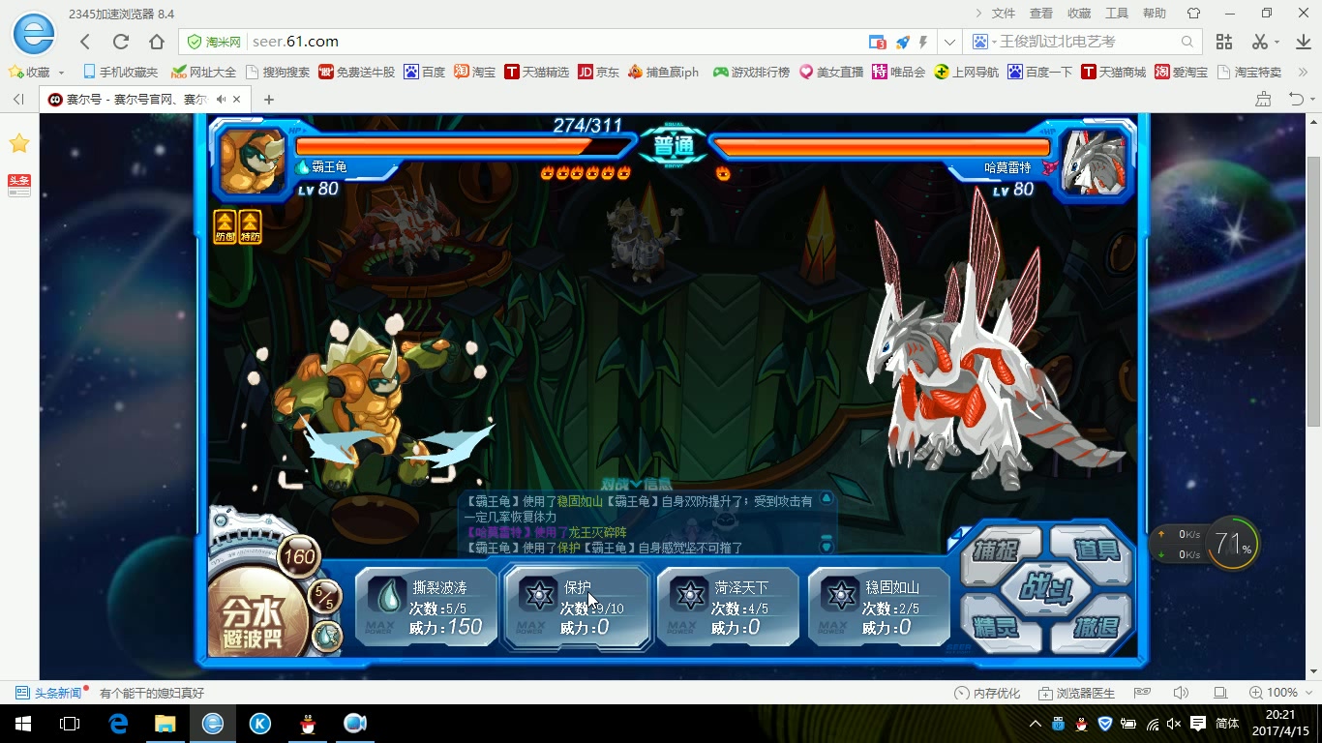Open QQ penguin on taskbar
This screenshot has height=743, width=1322.
(x=307, y=724)
